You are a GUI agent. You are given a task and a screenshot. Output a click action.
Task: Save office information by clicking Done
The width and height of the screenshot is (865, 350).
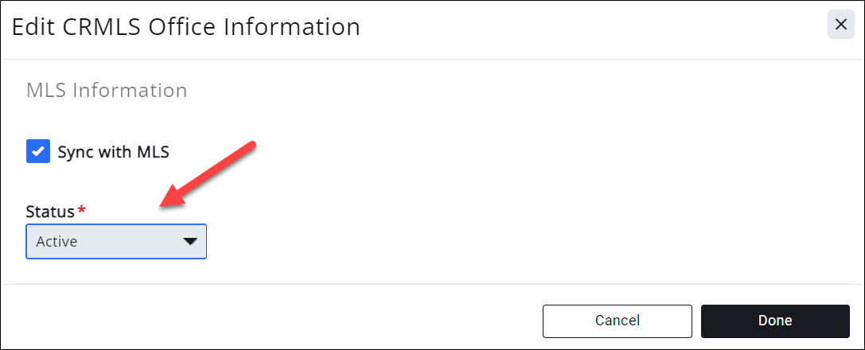[774, 321]
